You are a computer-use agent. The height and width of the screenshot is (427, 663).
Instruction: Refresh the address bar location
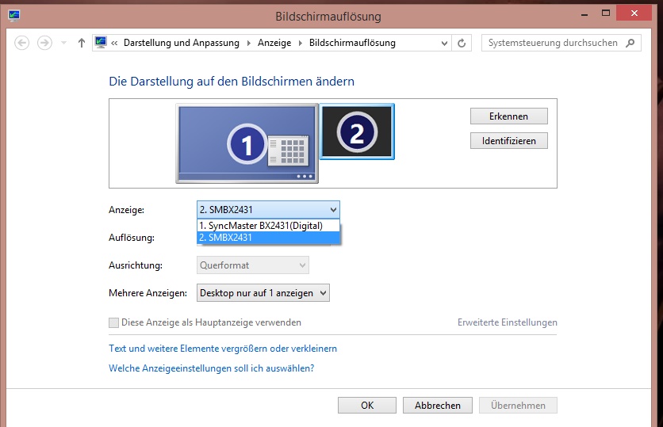click(462, 43)
